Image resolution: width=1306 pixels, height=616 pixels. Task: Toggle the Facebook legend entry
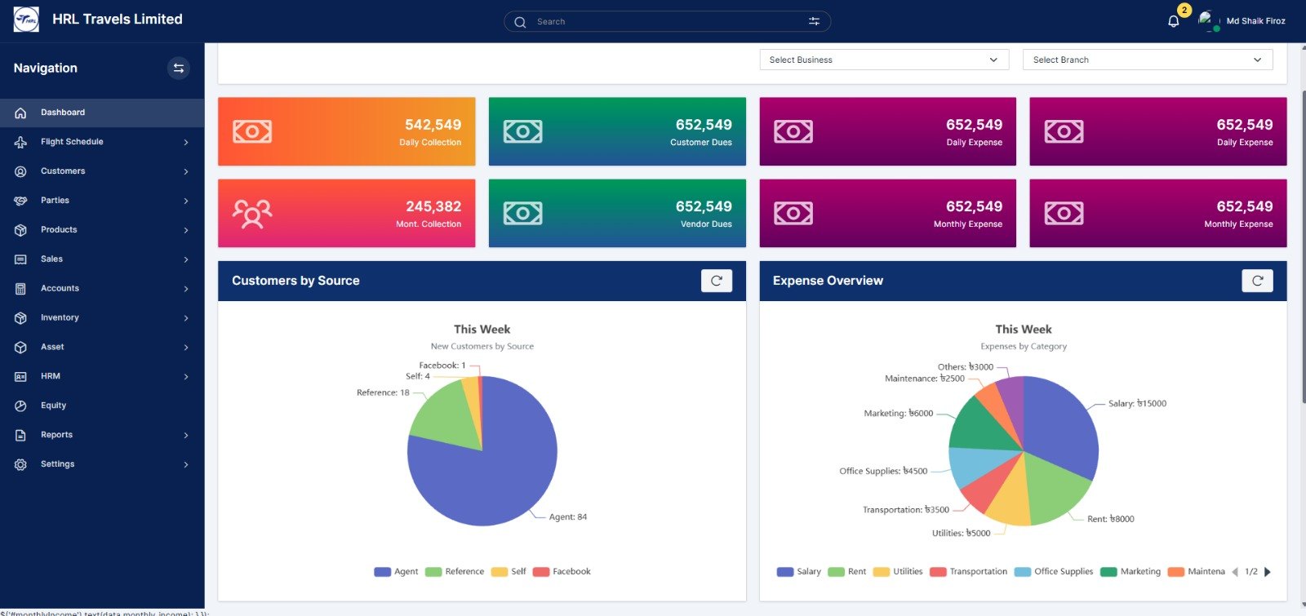tap(562, 572)
